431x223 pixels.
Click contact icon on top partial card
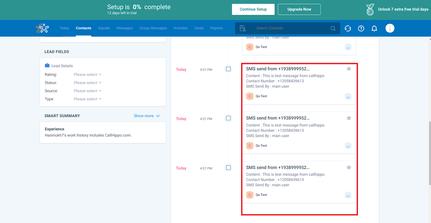click(x=348, y=47)
